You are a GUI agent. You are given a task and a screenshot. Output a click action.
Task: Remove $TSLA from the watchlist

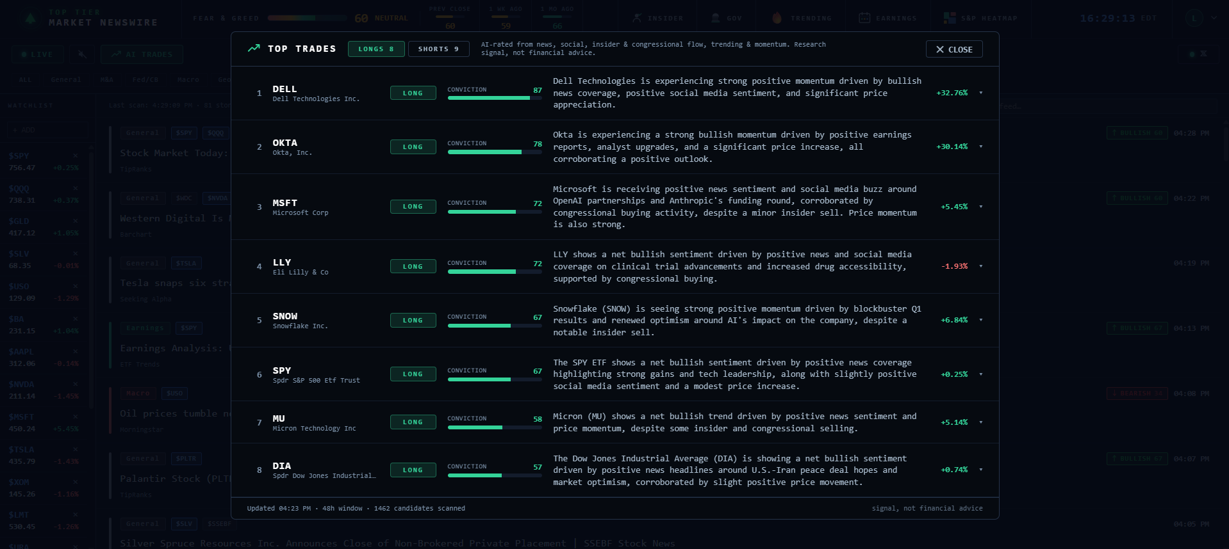click(x=76, y=449)
